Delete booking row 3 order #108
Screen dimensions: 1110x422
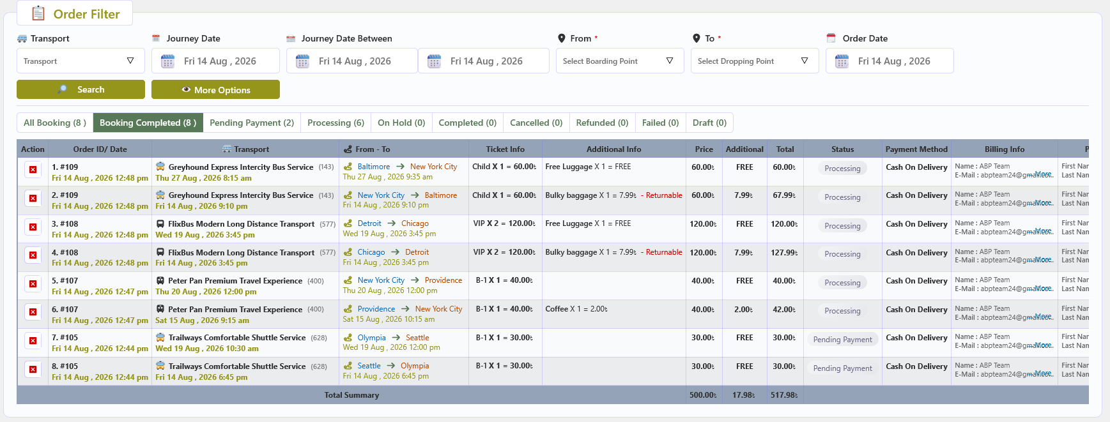[x=33, y=227]
